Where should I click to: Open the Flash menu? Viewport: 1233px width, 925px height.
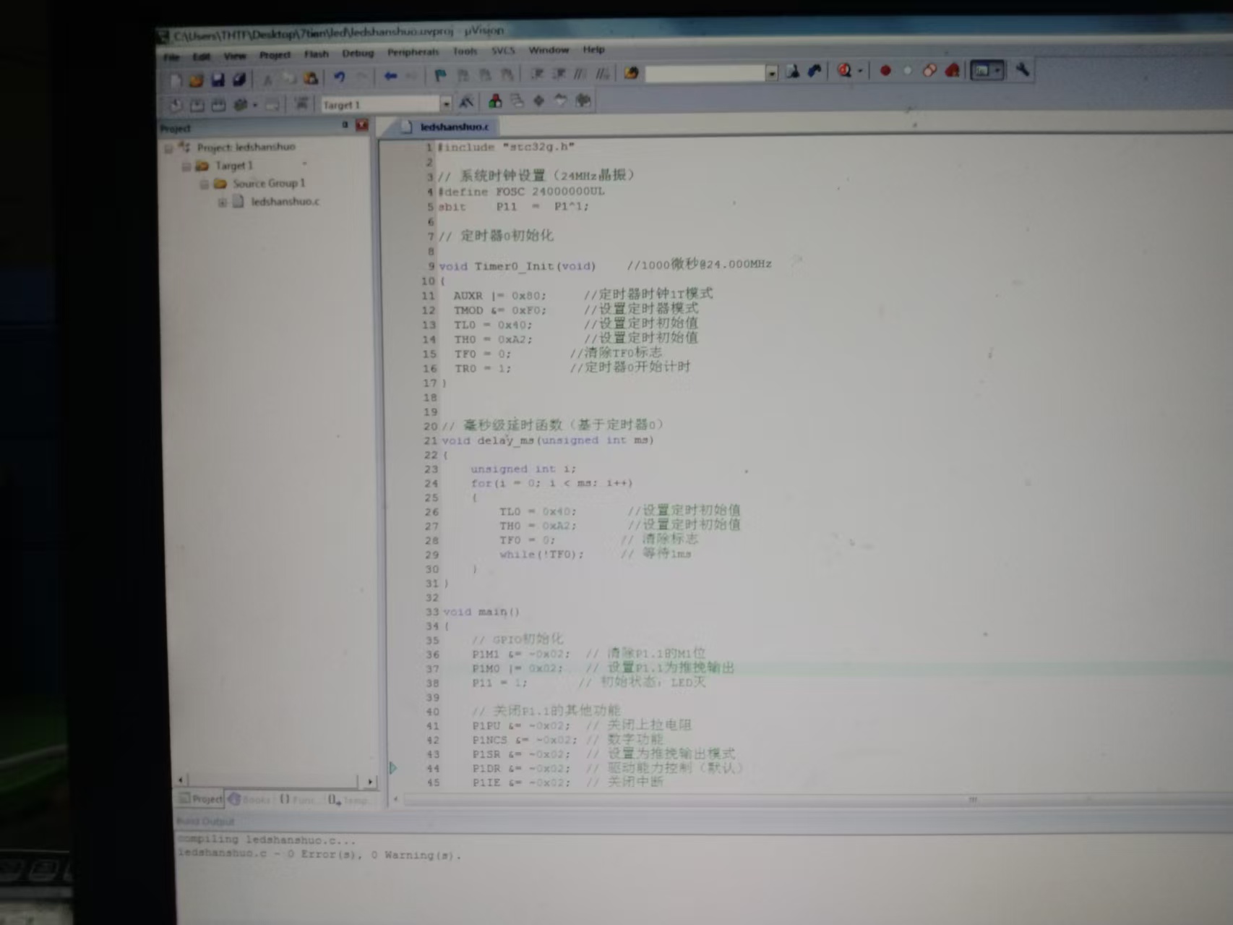click(316, 54)
